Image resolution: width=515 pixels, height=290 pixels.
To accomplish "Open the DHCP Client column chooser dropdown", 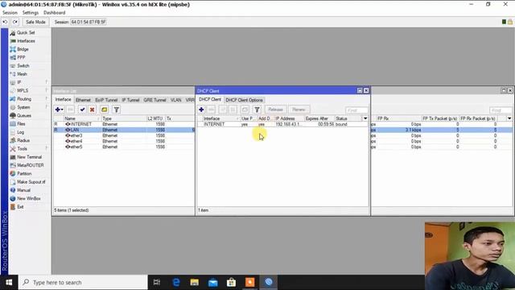I will point(365,118).
